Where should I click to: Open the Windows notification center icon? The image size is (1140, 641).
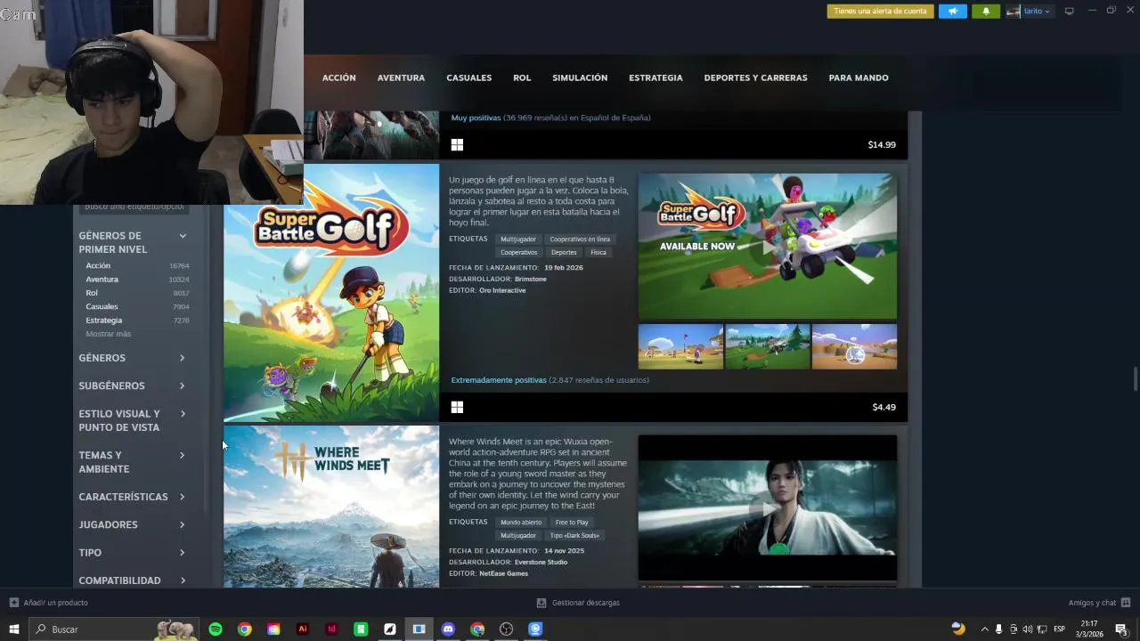[x=1121, y=629]
